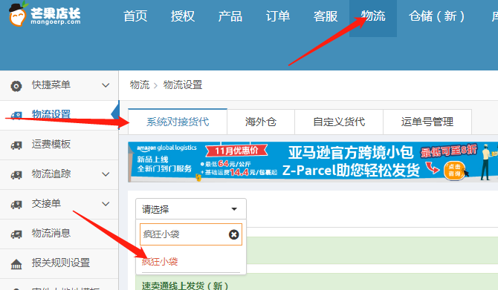Expand the 物流追踪 chevron
Viewport: 498px width, 290px height.
coord(106,174)
